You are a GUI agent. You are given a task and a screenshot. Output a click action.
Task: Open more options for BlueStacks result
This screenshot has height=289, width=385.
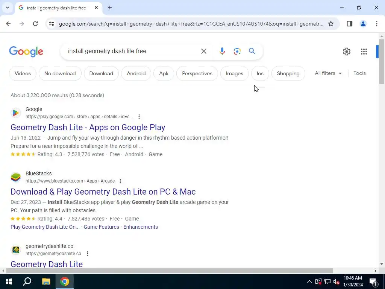pyautogui.click(x=120, y=181)
